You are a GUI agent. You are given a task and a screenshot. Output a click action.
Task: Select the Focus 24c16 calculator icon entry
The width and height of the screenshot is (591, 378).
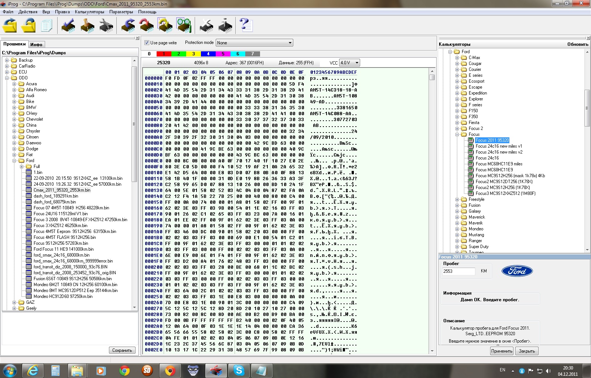click(471, 158)
